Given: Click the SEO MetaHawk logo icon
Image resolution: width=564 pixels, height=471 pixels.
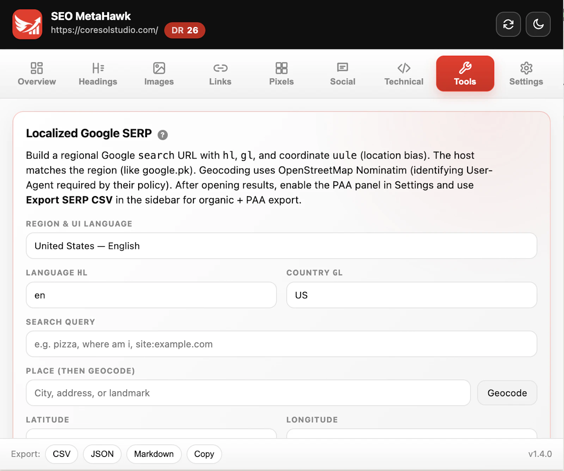Looking at the screenshot, I should pos(27,24).
